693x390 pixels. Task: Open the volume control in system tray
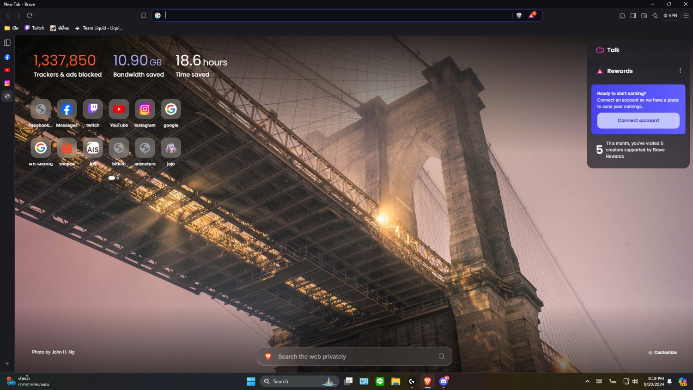[635, 381]
